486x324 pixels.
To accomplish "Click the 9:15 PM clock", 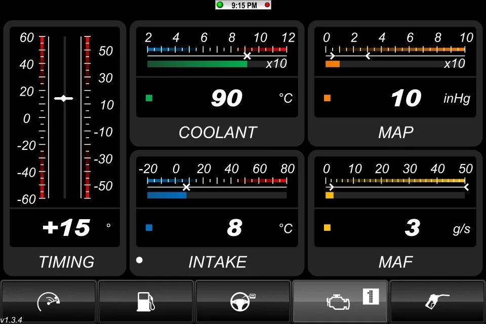I will coord(244,5).
